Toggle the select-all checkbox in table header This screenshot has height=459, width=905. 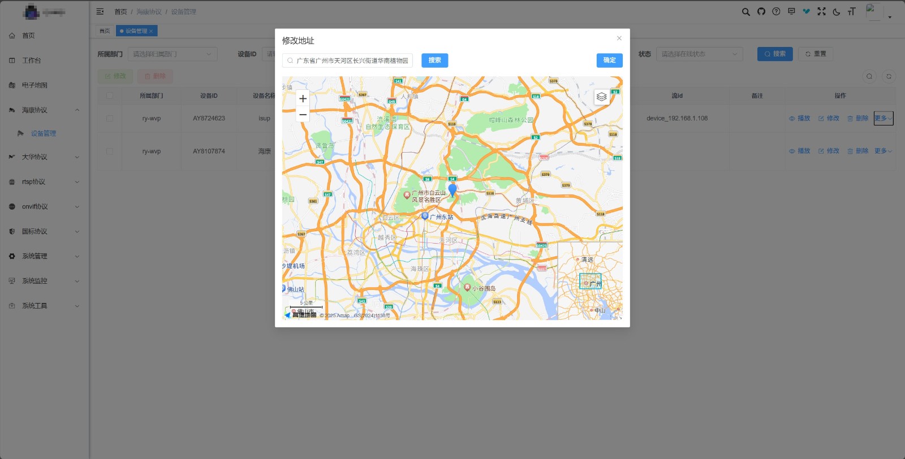point(110,96)
